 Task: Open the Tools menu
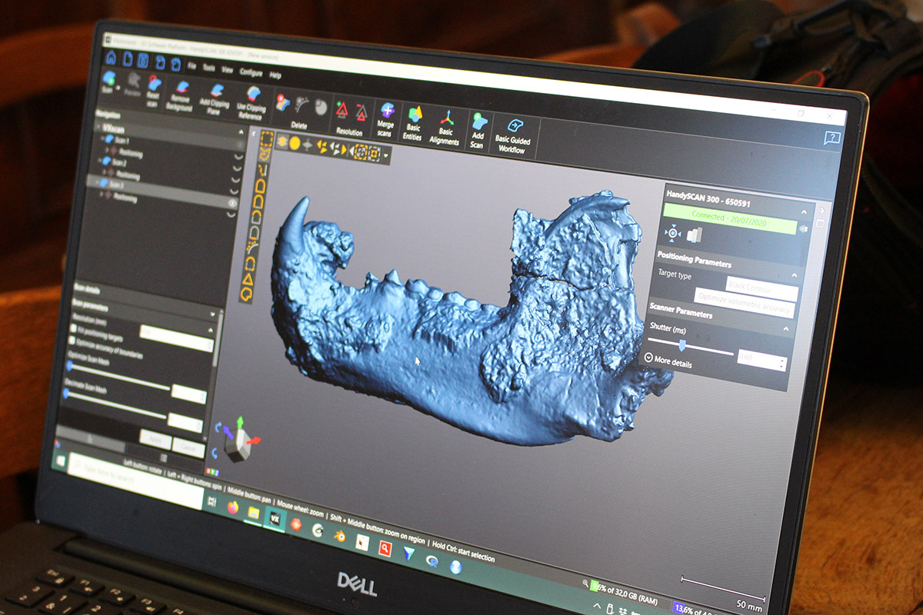(x=208, y=68)
